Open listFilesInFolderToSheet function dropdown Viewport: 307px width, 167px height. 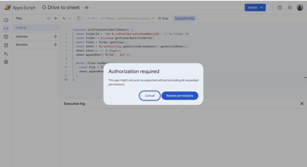[136, 18]
